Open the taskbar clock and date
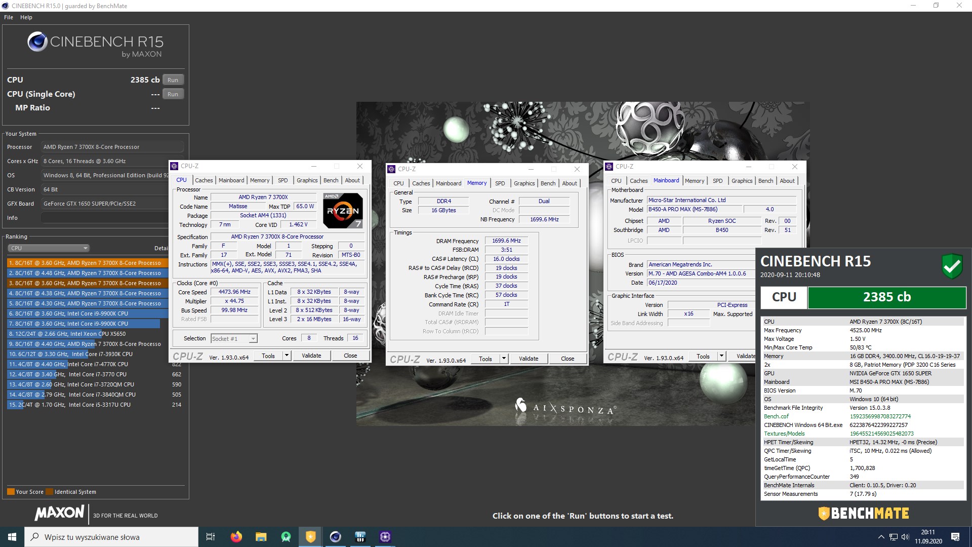The width and height of the screenshot is (972, 547). click(x=928, y=537)
